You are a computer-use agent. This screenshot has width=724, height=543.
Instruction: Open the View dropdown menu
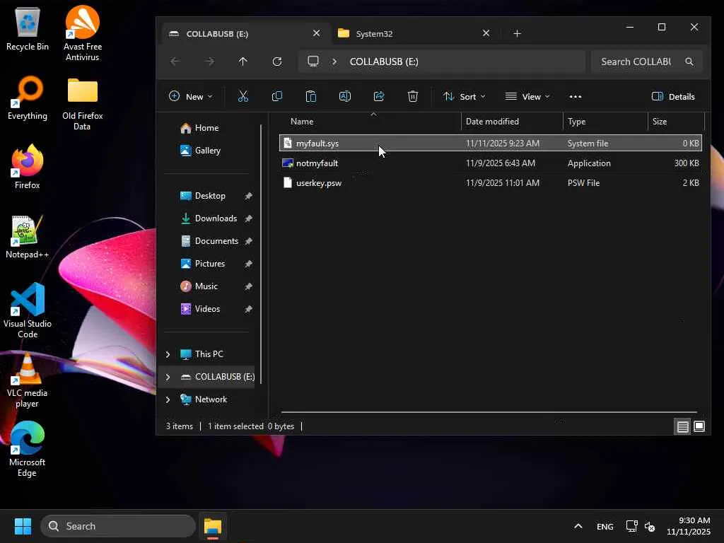point(527,96)
